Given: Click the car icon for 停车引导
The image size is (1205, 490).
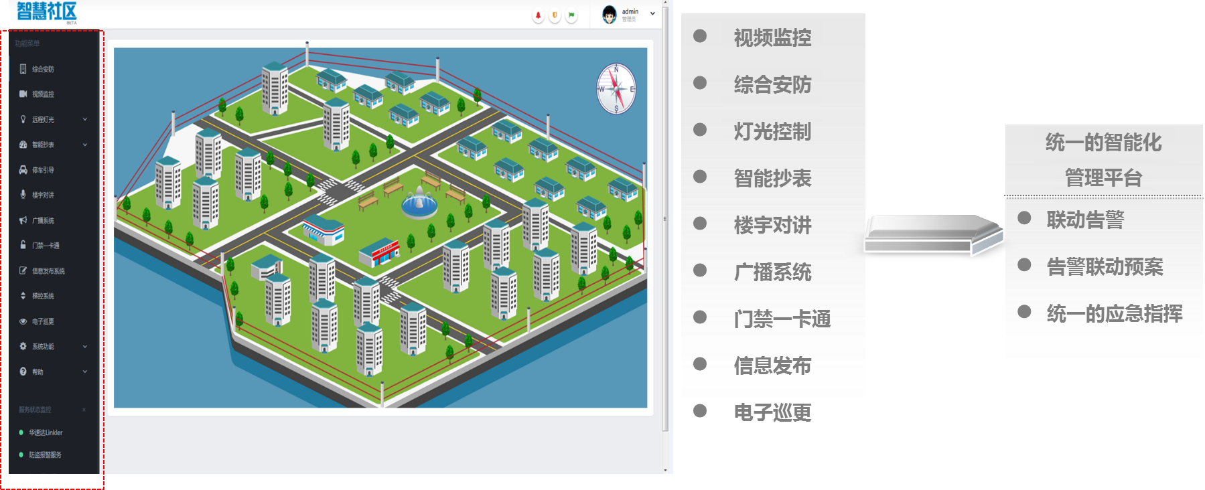Looking at the screenshot, I should 23,170.
